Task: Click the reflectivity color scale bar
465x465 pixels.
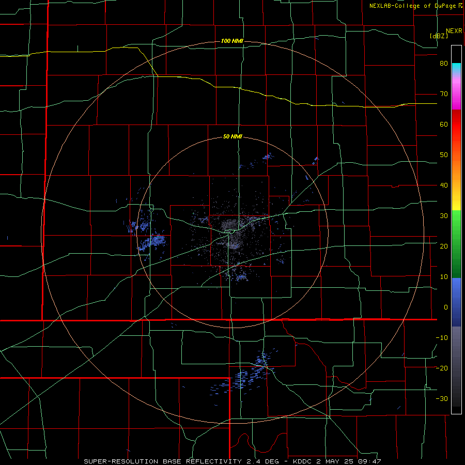Action: 456,229
